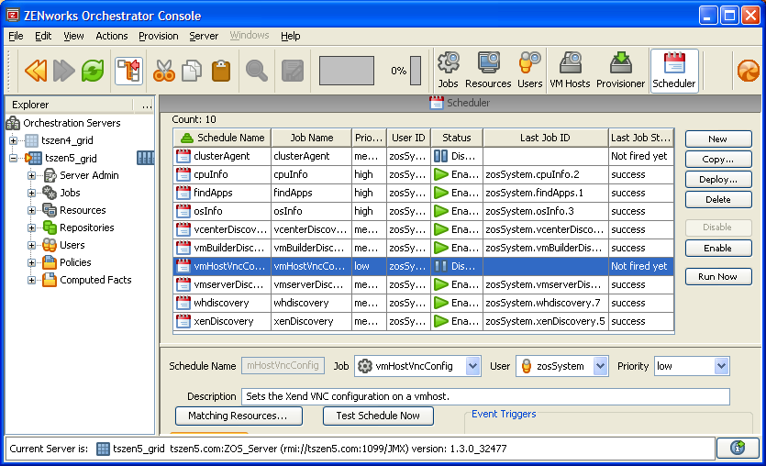The height and width of the screenshot is (466, 766).
Task: Click the grayed save/edit toolbar icon
Action: [x=293, y=71]
